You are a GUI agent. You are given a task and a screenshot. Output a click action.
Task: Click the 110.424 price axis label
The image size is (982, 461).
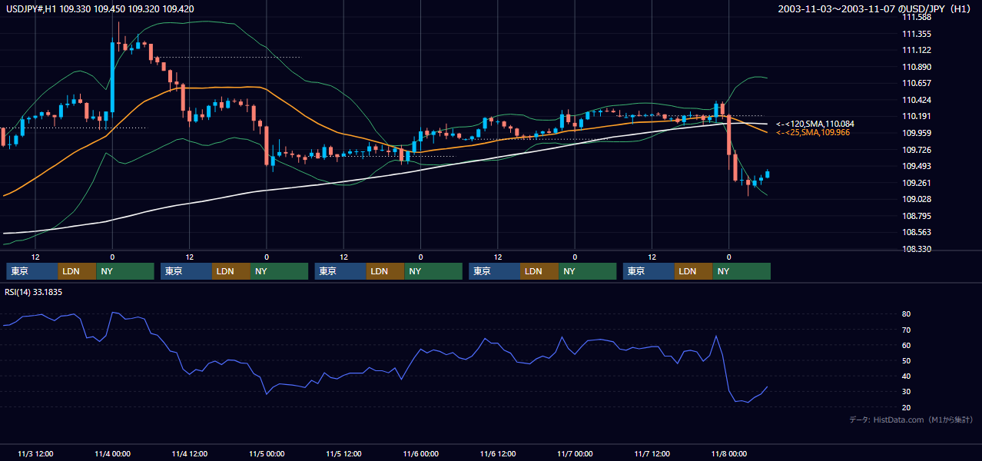(916, 100)
